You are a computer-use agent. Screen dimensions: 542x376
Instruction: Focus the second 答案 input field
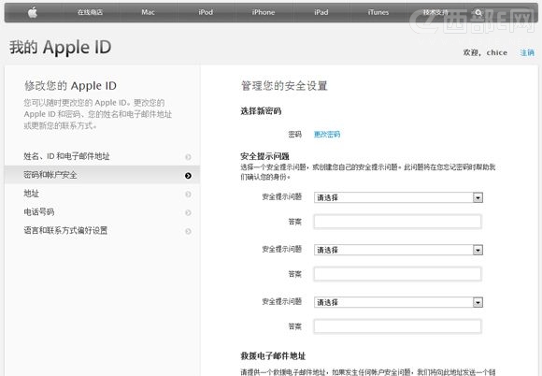click(397, 274)
